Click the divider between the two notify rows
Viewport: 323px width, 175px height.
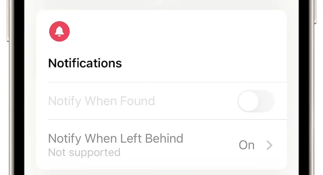(167, 120)
